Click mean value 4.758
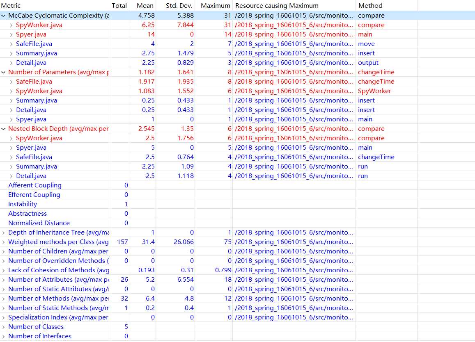475x342 pixels. [146, 16]
